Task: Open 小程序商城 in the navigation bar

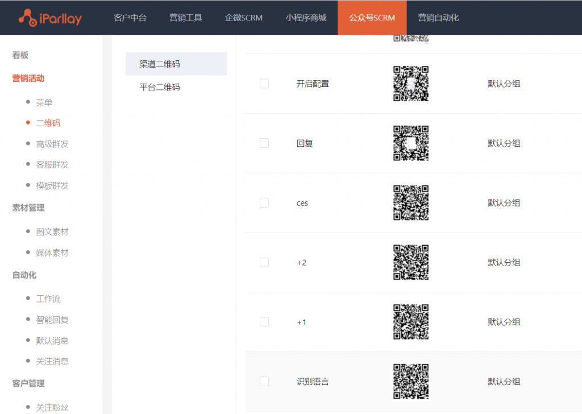Action: pyautogui.click(x=306, y=18)
